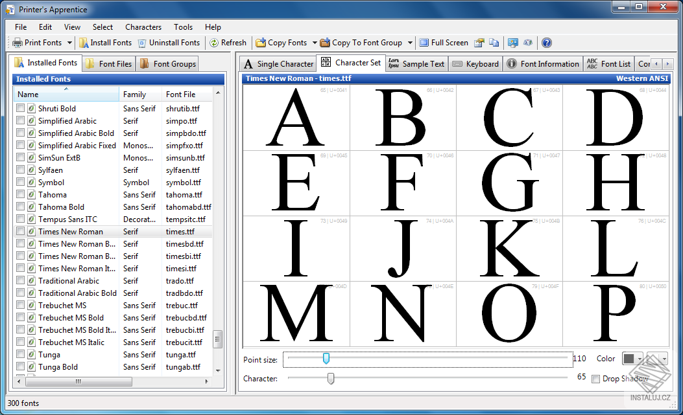Click the font list scroll up arrow
This screenshot has height=415, width=683.
click(218, 93)
